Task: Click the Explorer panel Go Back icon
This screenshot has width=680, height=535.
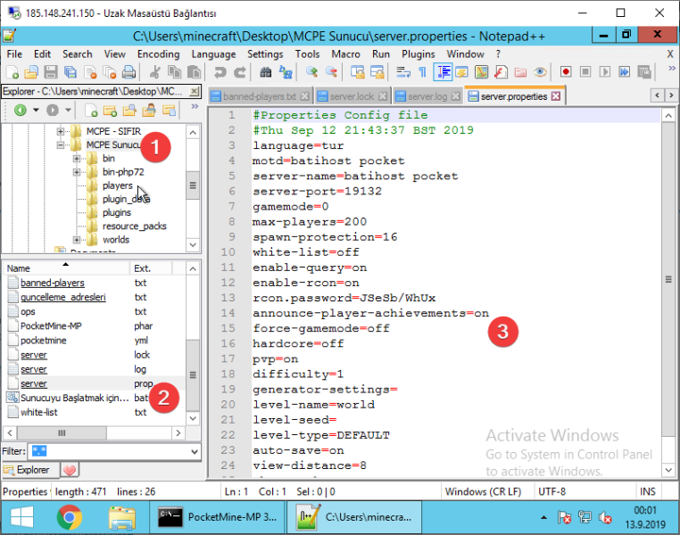Action: (x=21, y=110)
